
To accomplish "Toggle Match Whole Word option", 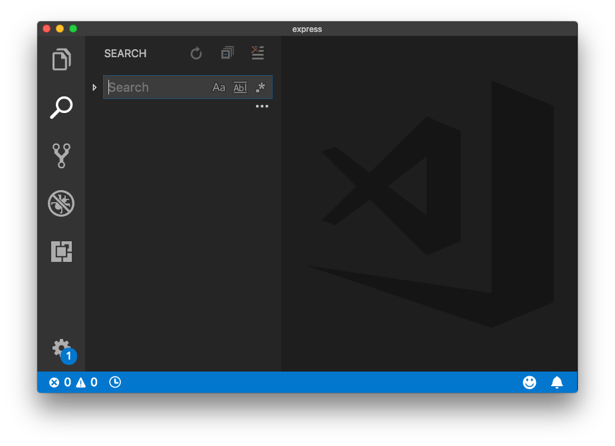I will [240, 88].
